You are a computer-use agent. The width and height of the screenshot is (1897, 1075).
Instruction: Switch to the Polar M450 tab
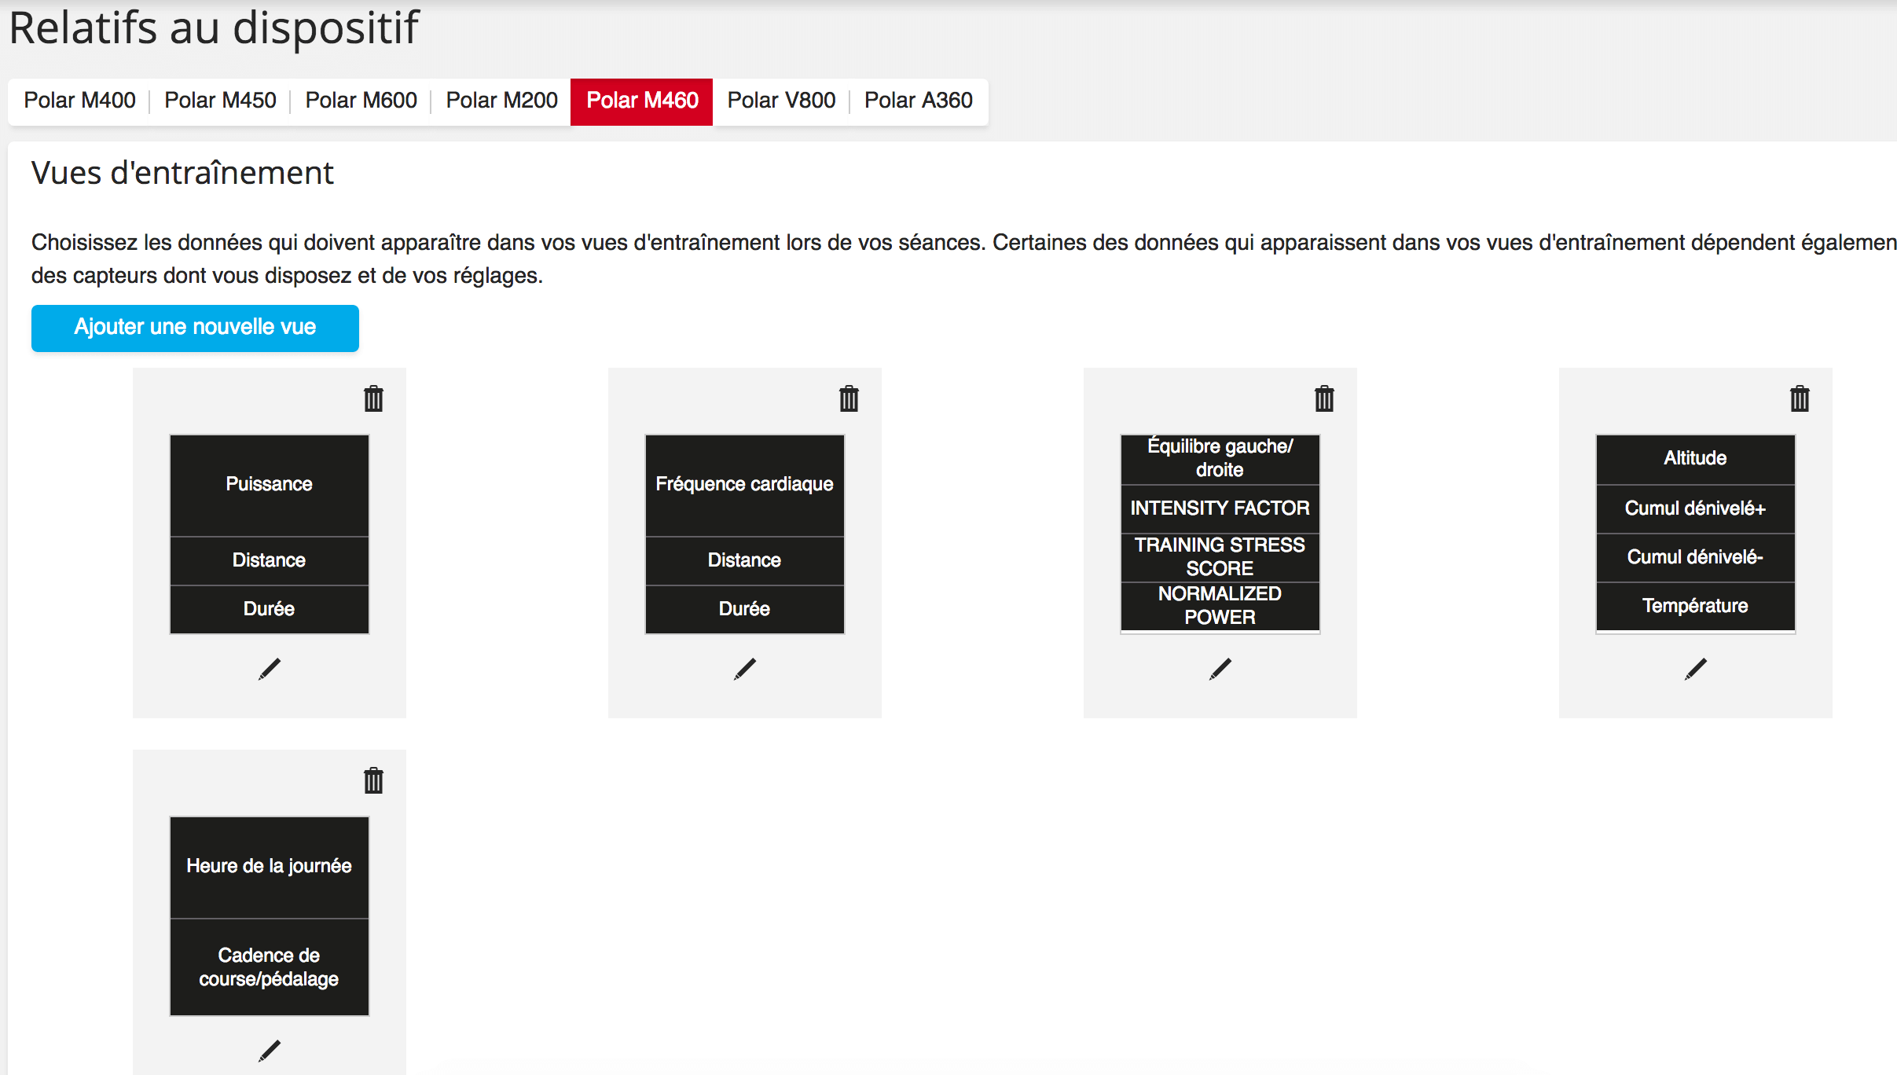pyautogui.click(x=220, y=101)
